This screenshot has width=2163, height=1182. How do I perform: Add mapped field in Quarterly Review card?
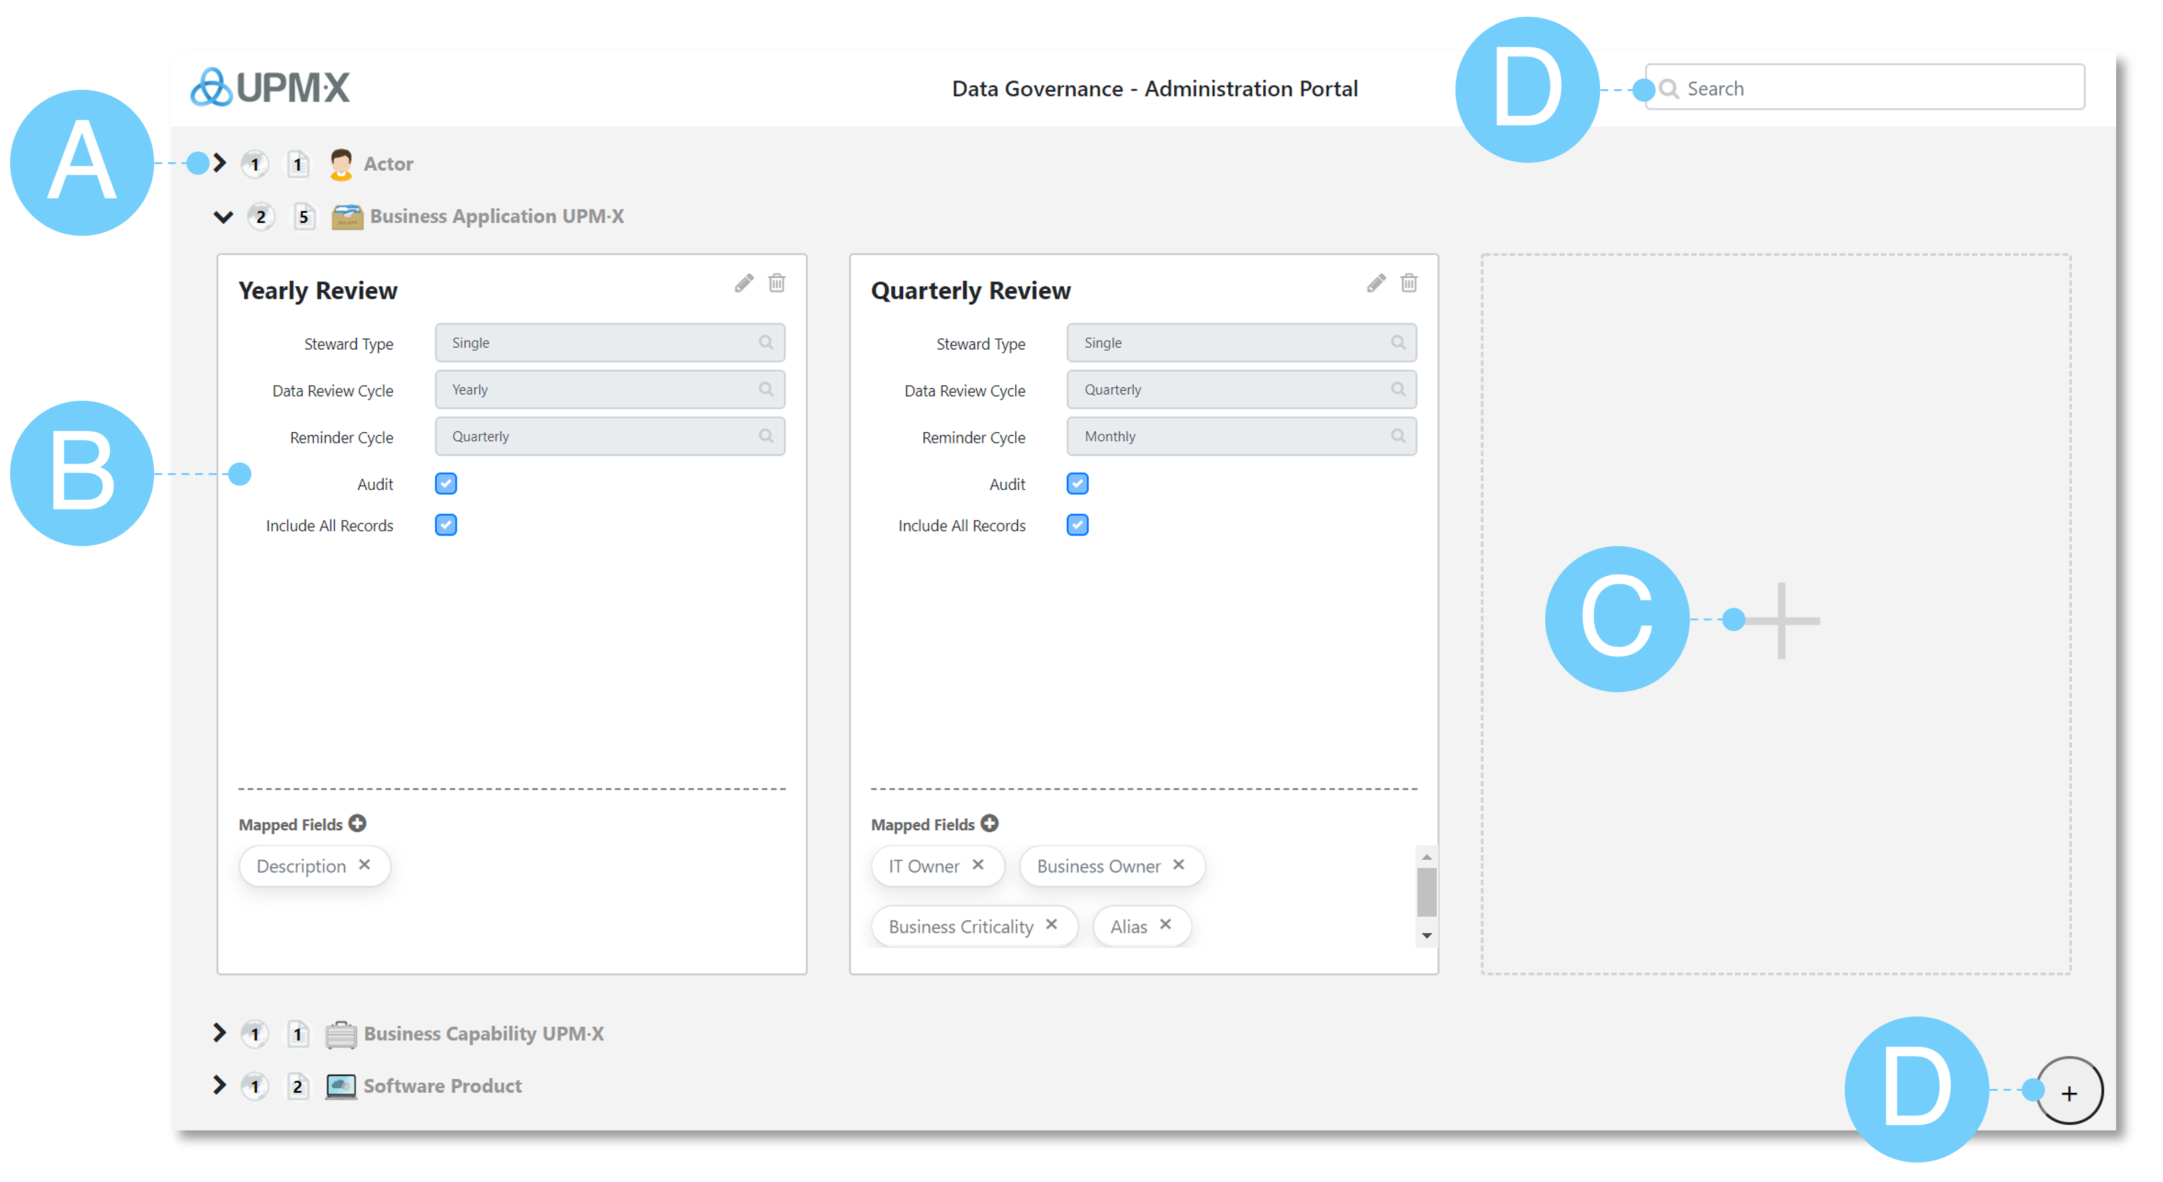[x=990, y=824]
